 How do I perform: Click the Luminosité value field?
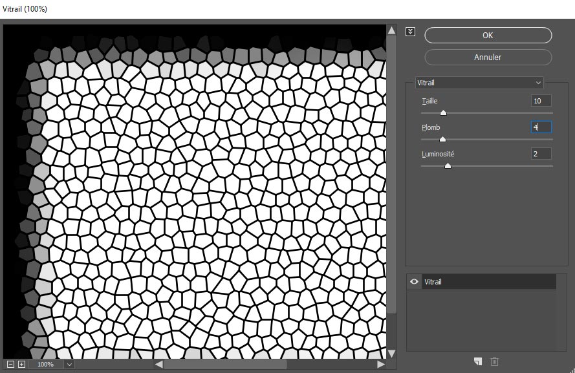click(x=541, y=154)
